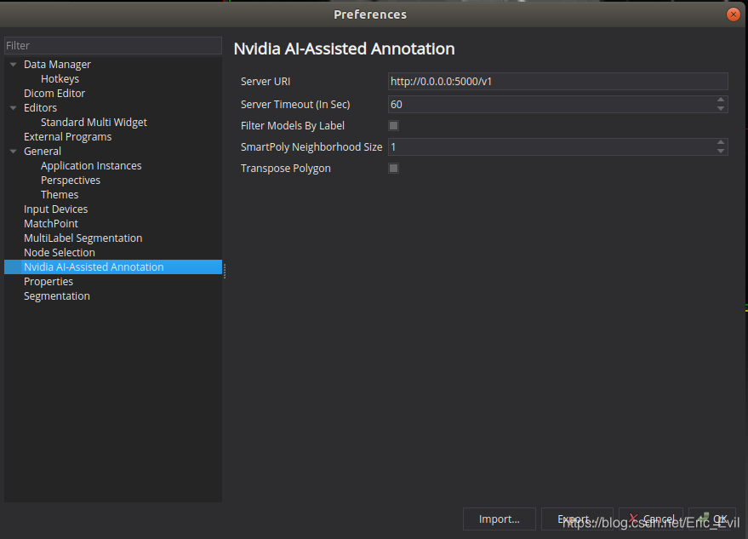Open MultiLabel Segmentation preferences
748x539 pixels.
pyautogui.click(x=83, y=238)
